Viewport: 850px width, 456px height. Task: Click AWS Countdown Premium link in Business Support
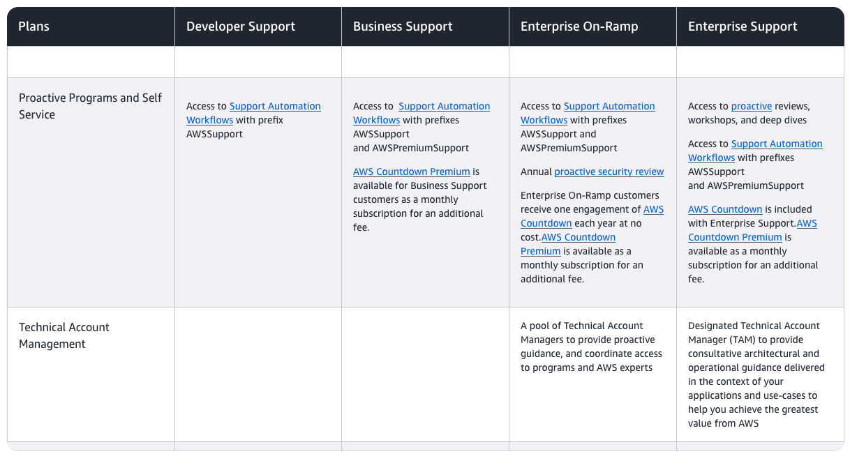click(x=411, y=172)
